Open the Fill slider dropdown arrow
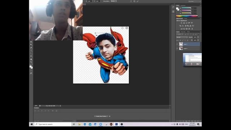 (x=198, y=40)
